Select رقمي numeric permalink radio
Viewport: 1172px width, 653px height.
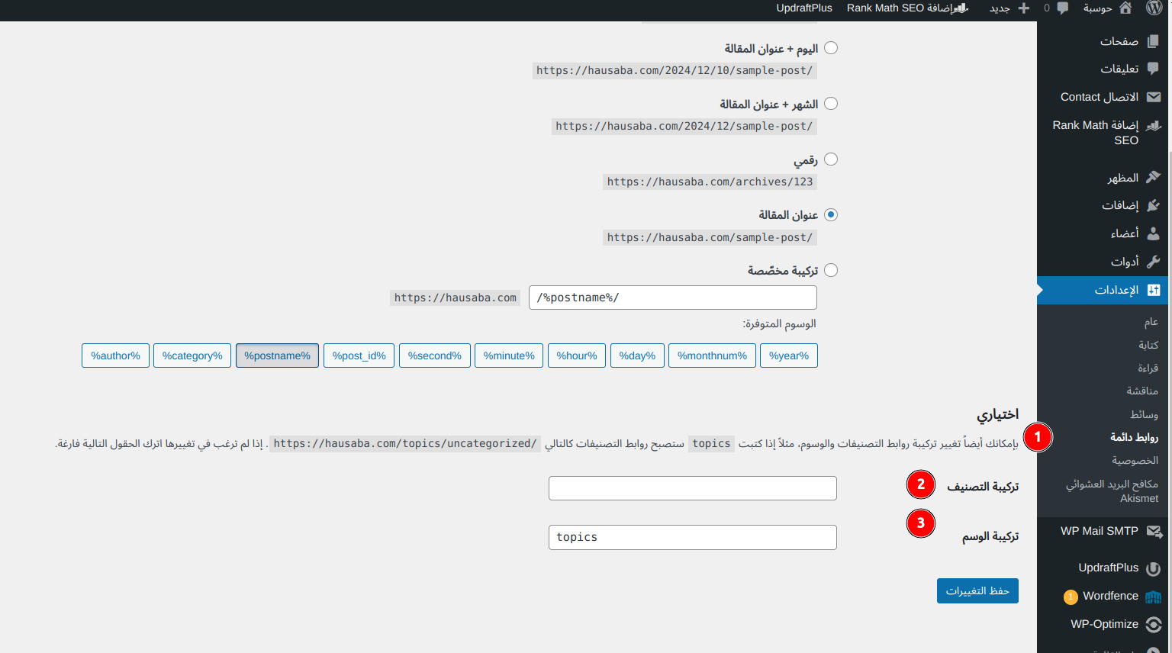(831, 159)
